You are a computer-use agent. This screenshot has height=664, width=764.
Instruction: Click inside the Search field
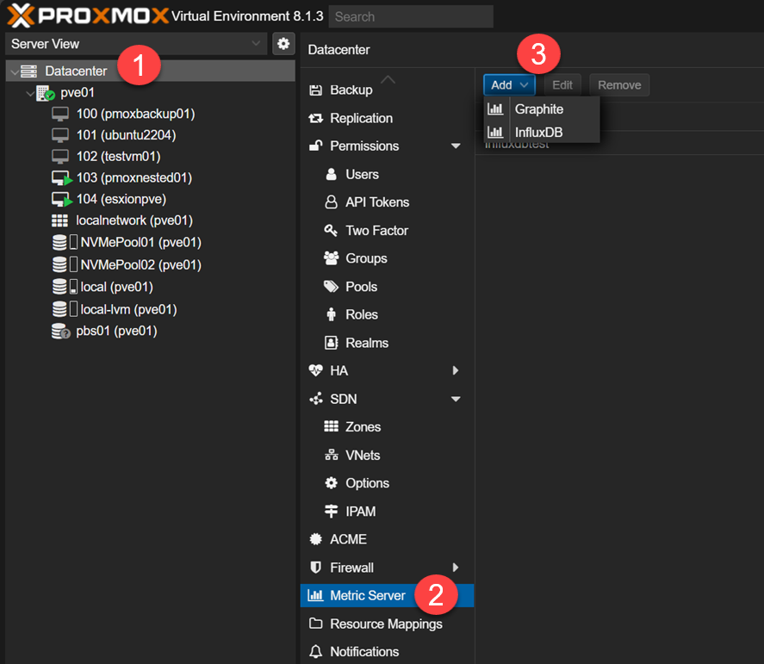[x=411, y=16]
